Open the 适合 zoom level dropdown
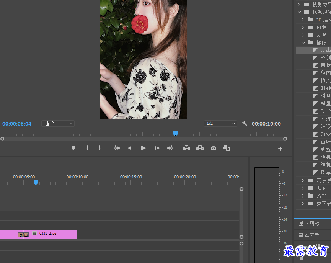Image resolution: width=331 pixels, height=263 pixels. click(x=58, y=123)
